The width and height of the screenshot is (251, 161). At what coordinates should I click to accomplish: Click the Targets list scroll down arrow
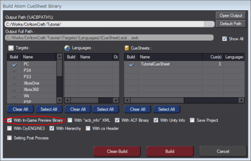click(60, 100)
